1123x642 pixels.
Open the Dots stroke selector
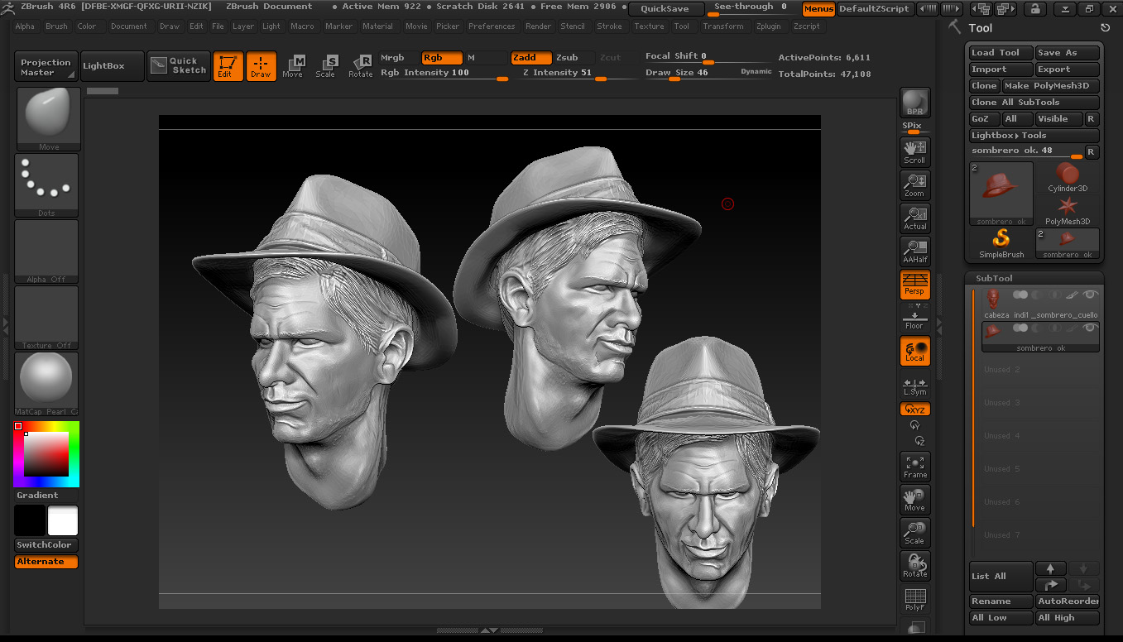[46, 185]
